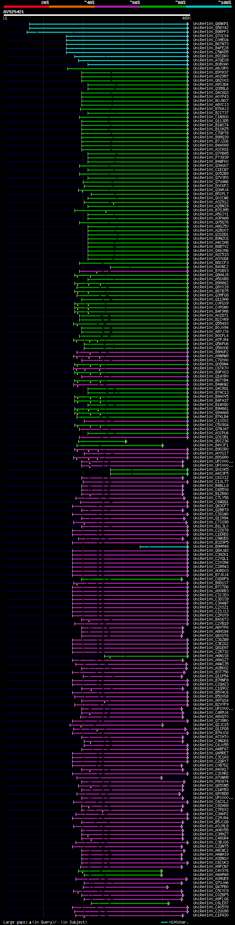Select label UniRef100_Q9YBD8

click(x=211, y=794)
